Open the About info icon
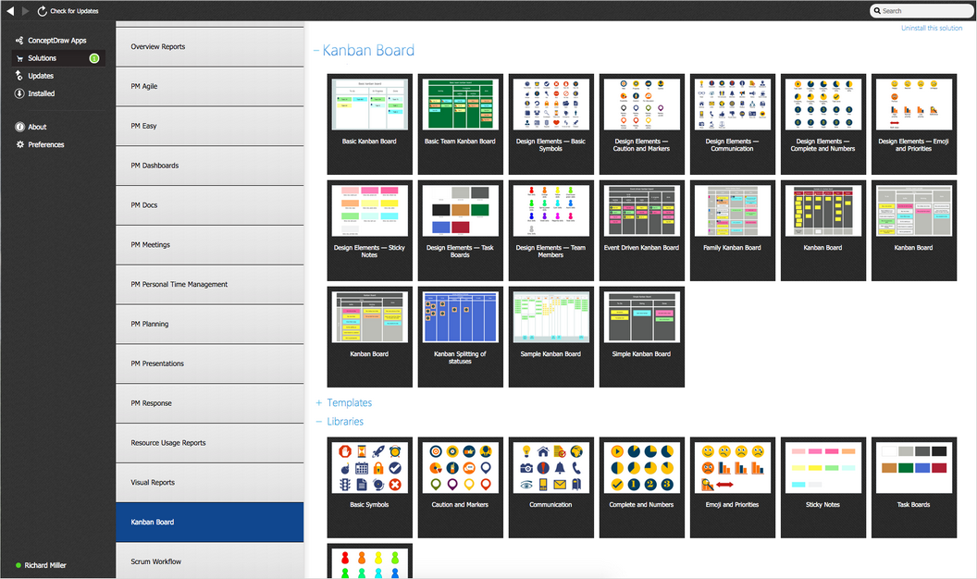The width and height of the screenshot is (977, 579). [20, 127]
